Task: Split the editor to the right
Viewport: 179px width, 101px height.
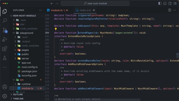Action: pyautogui.click(x=170, y=10)
